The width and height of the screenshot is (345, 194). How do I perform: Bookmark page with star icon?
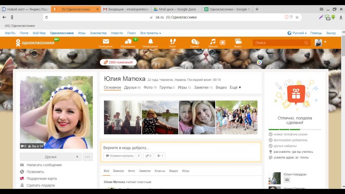point(297,17)
